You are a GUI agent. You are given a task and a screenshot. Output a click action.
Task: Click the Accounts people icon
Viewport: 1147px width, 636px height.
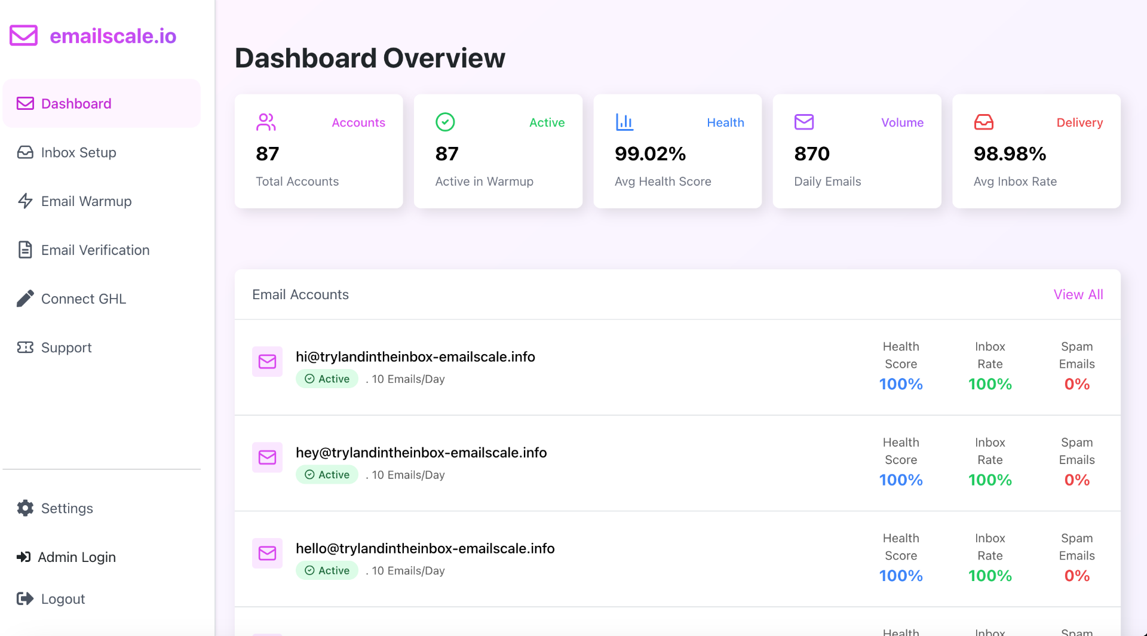(266, 122)
